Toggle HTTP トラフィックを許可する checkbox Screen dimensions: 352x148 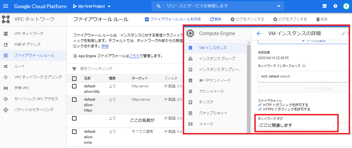tap(260, 105)
